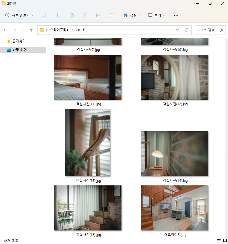Select 201호 in the breadcrumb path
The image size is (228, 244).
click(81, 30)
